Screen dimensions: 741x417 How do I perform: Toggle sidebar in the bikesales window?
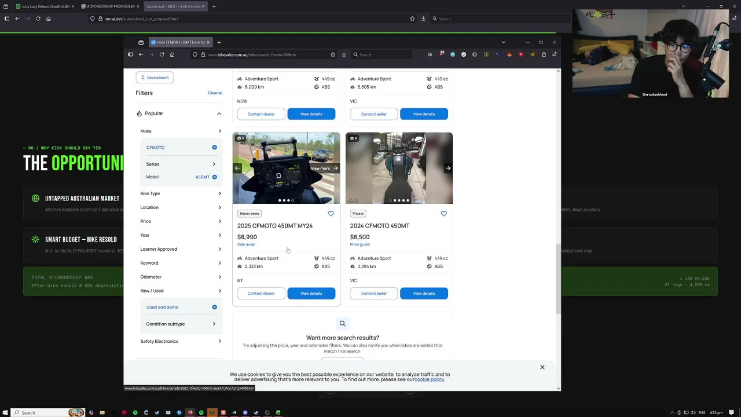tap(130, 54)
